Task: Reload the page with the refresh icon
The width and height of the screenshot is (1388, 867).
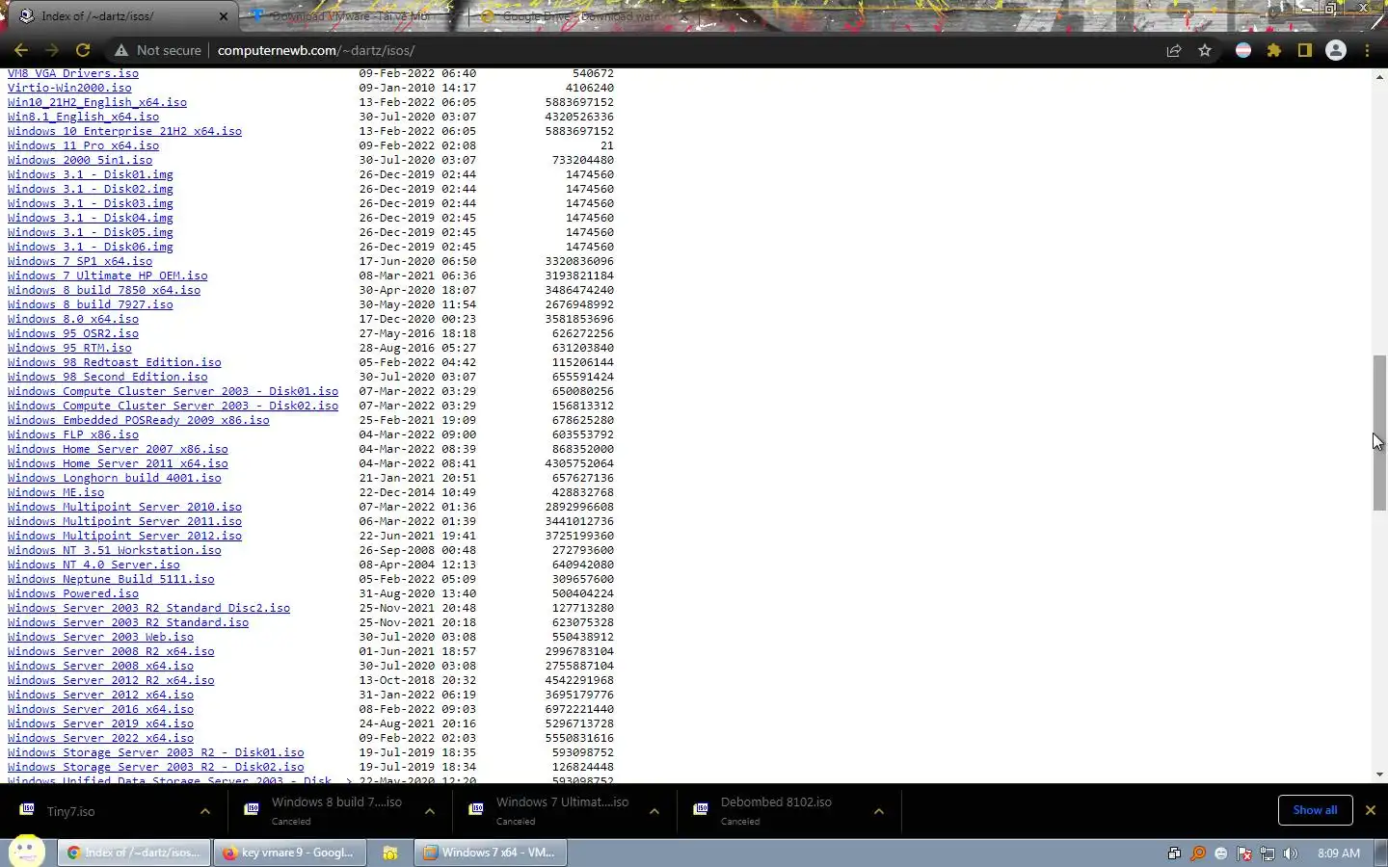Action: (83, 50)
